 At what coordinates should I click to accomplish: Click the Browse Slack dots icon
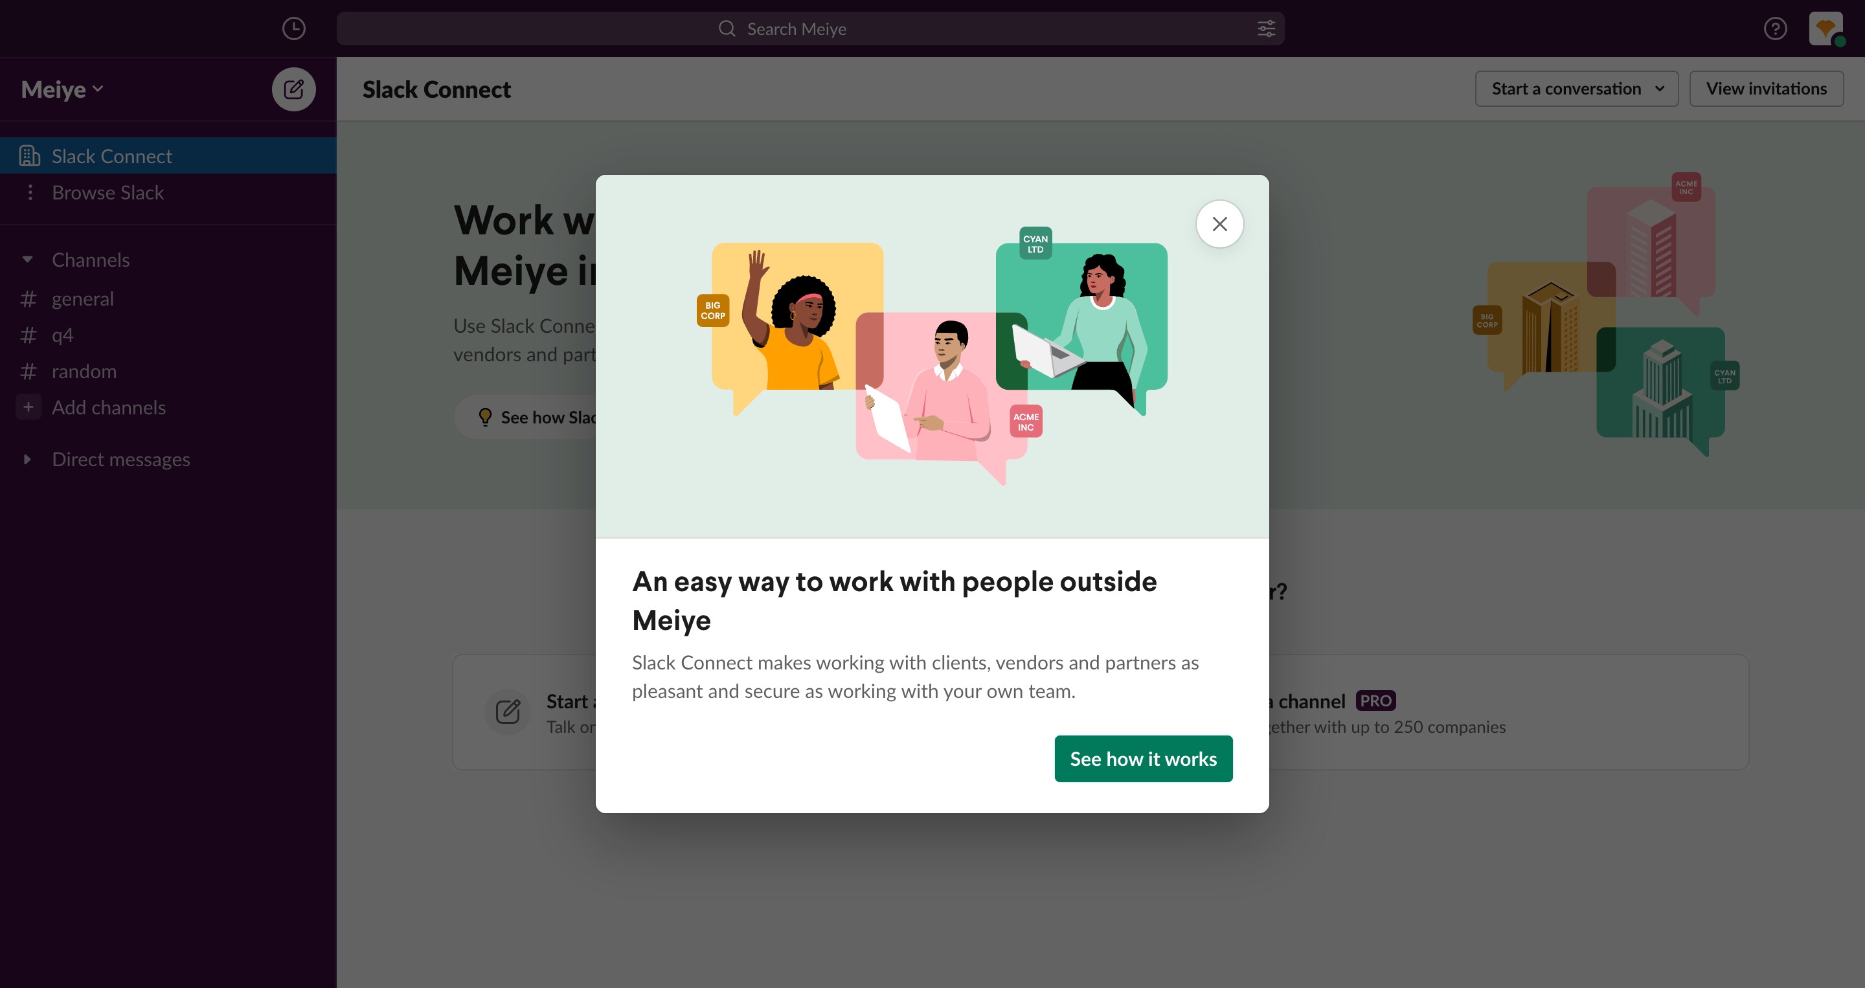pos(30,192)
